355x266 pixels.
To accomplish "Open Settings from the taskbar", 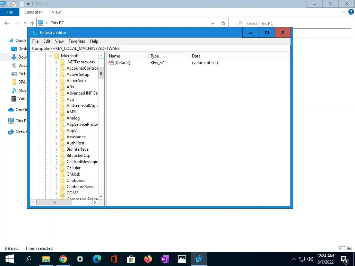I will tap(80, 259).
